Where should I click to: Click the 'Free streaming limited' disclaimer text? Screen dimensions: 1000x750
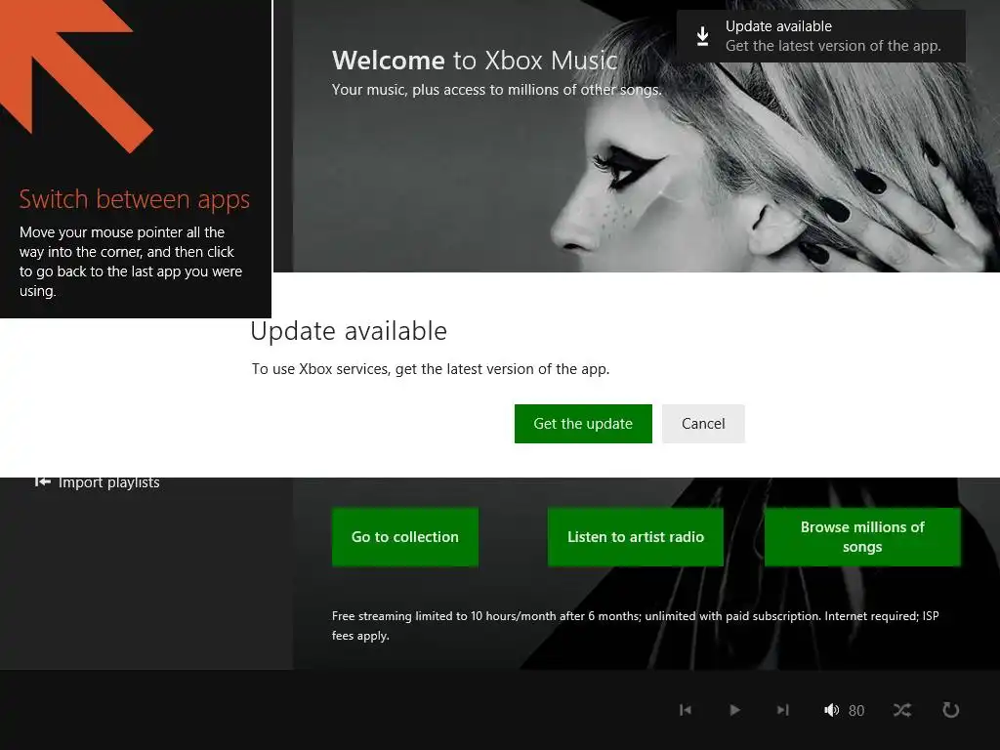635,626
